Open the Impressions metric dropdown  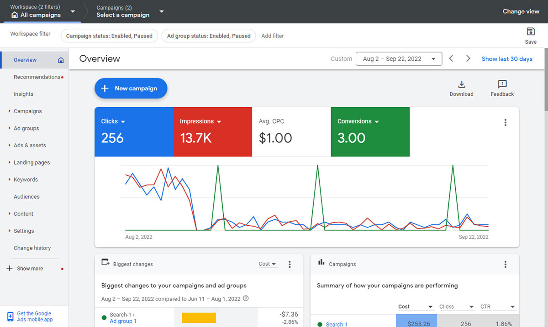(200, 121)
